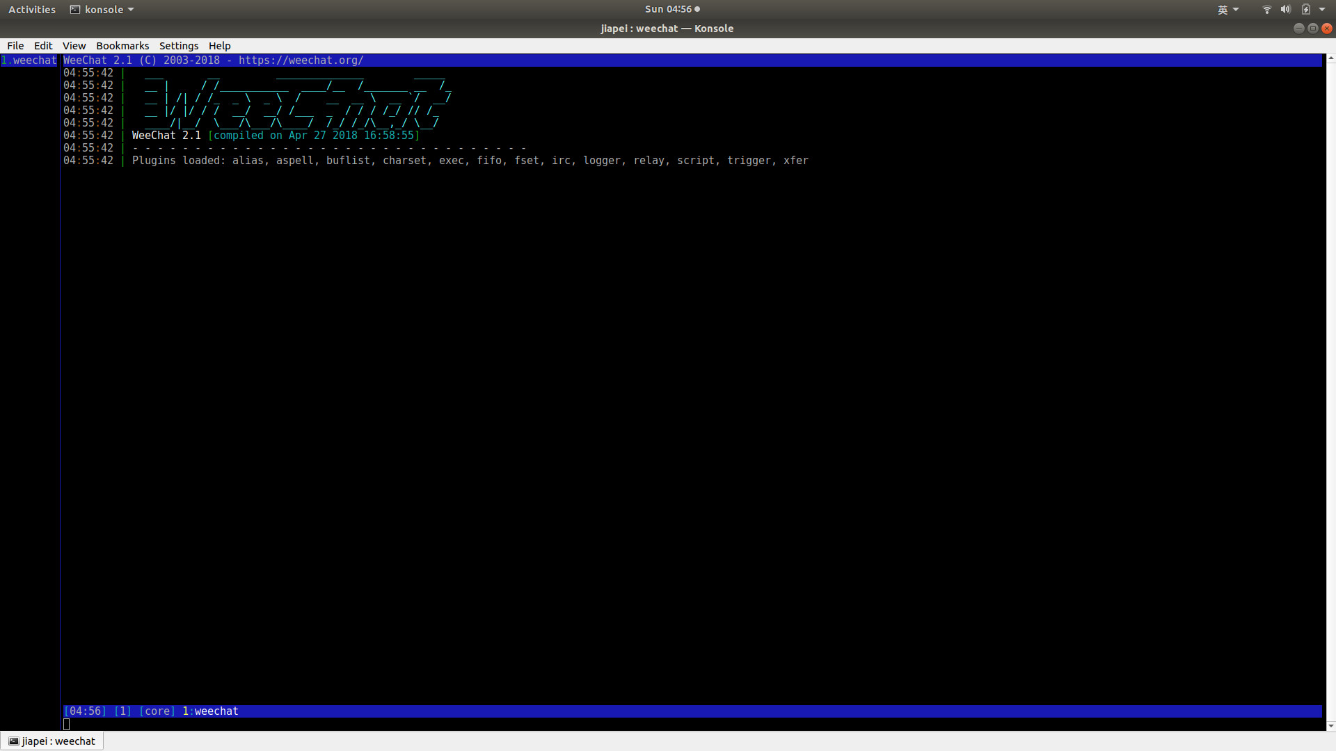The height and width of the screenshot is (751, 1336).
Task: Click the Wi-Fi status icon
Action: 1266,10
